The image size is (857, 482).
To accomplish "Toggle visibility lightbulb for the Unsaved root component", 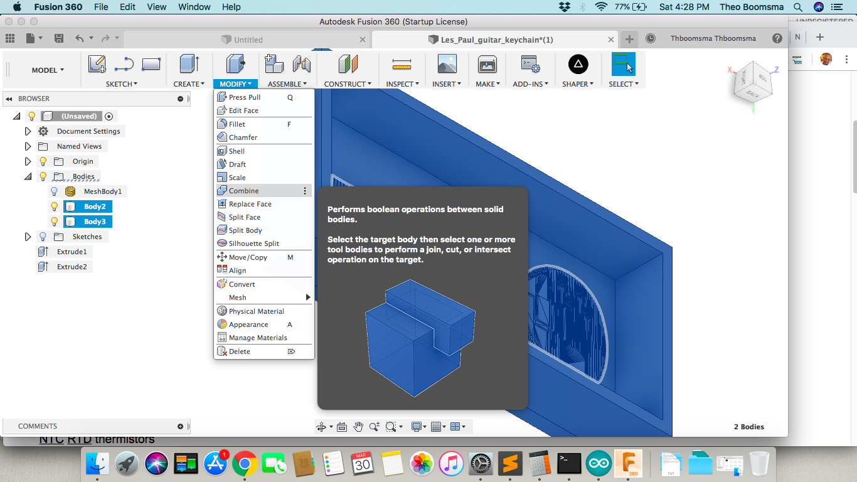I will [x=32, y=116].
